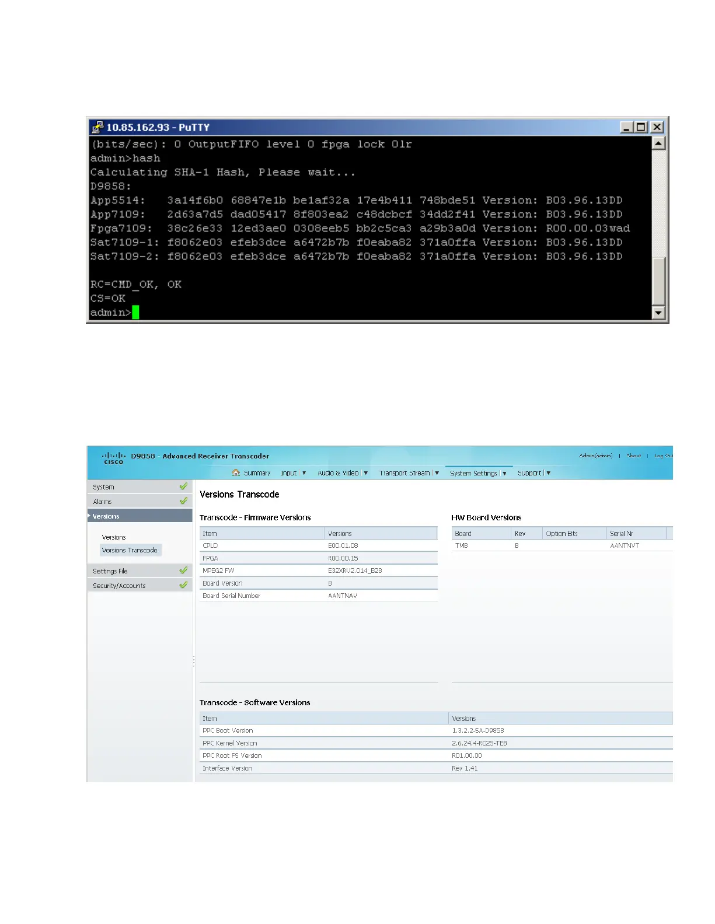This screenshot has height=924, width=715.
Task: Expand the System Settings dropdown arrow
Action: [x=504, y=474]
